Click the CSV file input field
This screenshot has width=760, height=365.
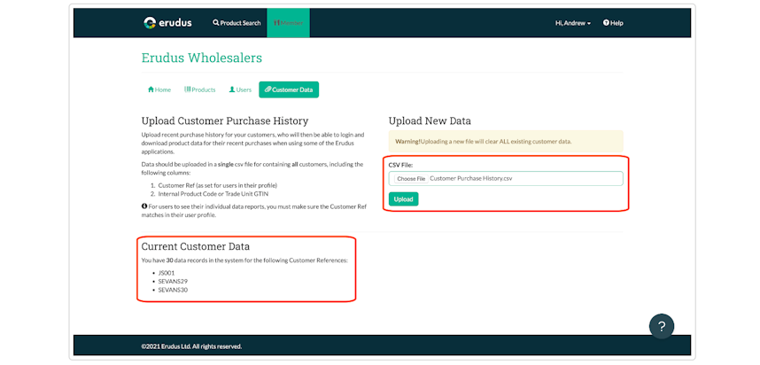click(x=506, y=178)
